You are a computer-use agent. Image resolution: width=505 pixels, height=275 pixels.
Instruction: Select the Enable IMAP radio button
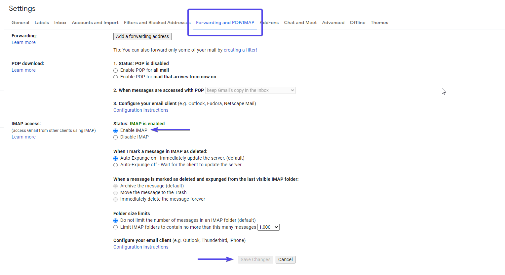[x=115, y=131]
